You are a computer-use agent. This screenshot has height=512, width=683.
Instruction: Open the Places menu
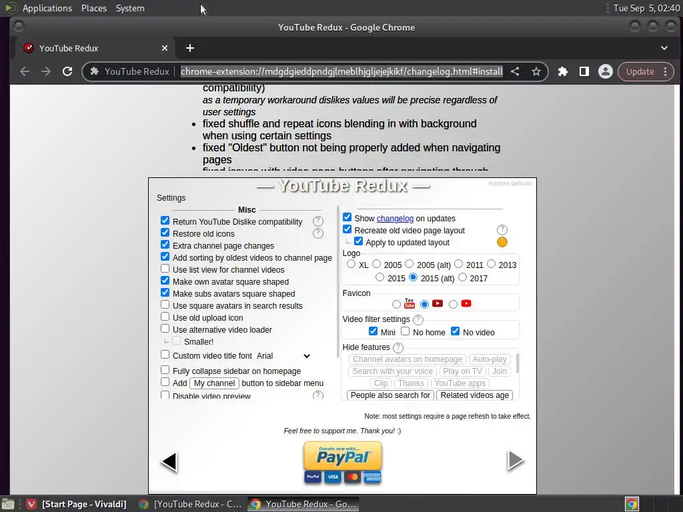coord(94,8)
